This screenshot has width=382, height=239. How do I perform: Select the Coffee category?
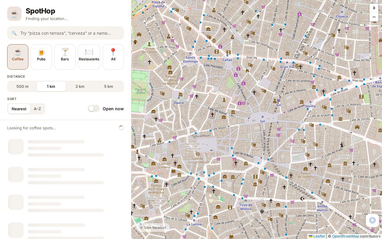[x=18, y=57]
